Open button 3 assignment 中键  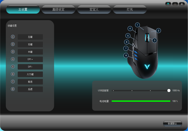(x=30, y=52)
